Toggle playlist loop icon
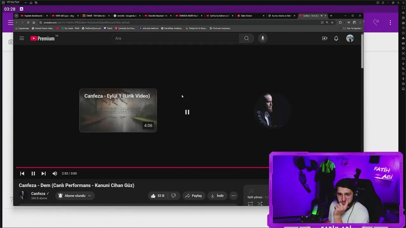406x228 pixels. click(x=250, y=204)
